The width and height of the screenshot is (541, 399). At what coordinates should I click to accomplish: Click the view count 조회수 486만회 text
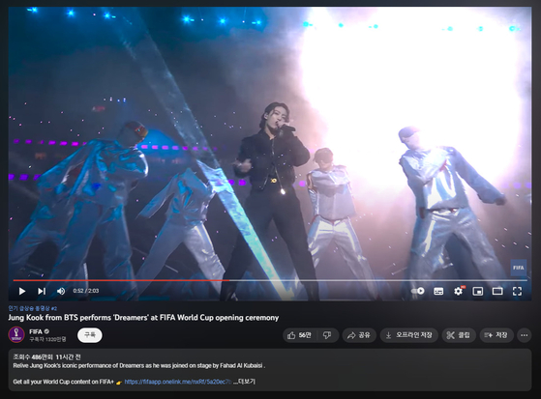[x=33, y=356]
